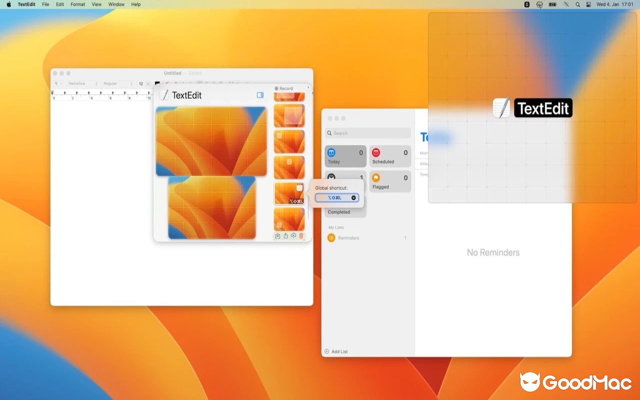Open the Format menu
Viewport: 640px width, 400px height.
[x=77, y=4]
